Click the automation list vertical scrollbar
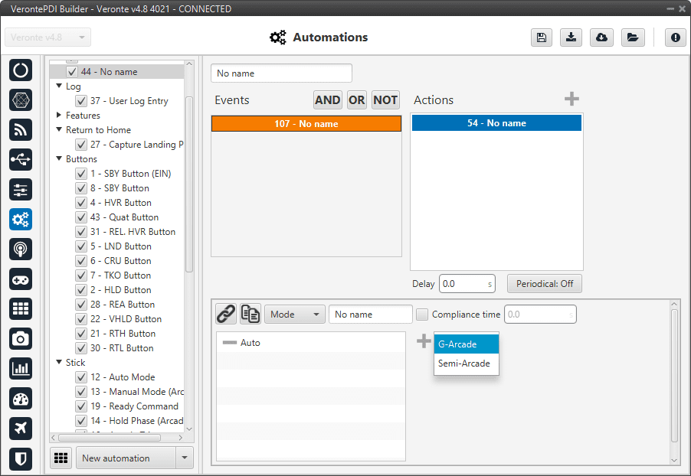 [x=189, y=185]
